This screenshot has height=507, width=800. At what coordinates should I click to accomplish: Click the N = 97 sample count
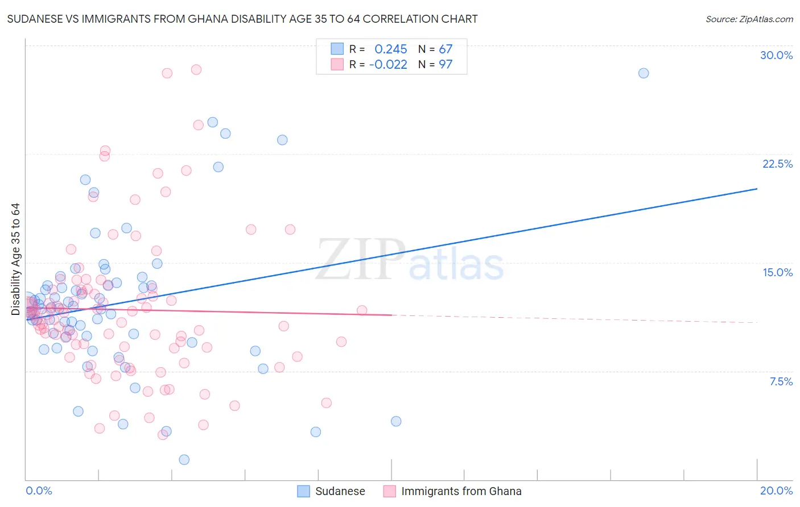[x=435, y=64]
